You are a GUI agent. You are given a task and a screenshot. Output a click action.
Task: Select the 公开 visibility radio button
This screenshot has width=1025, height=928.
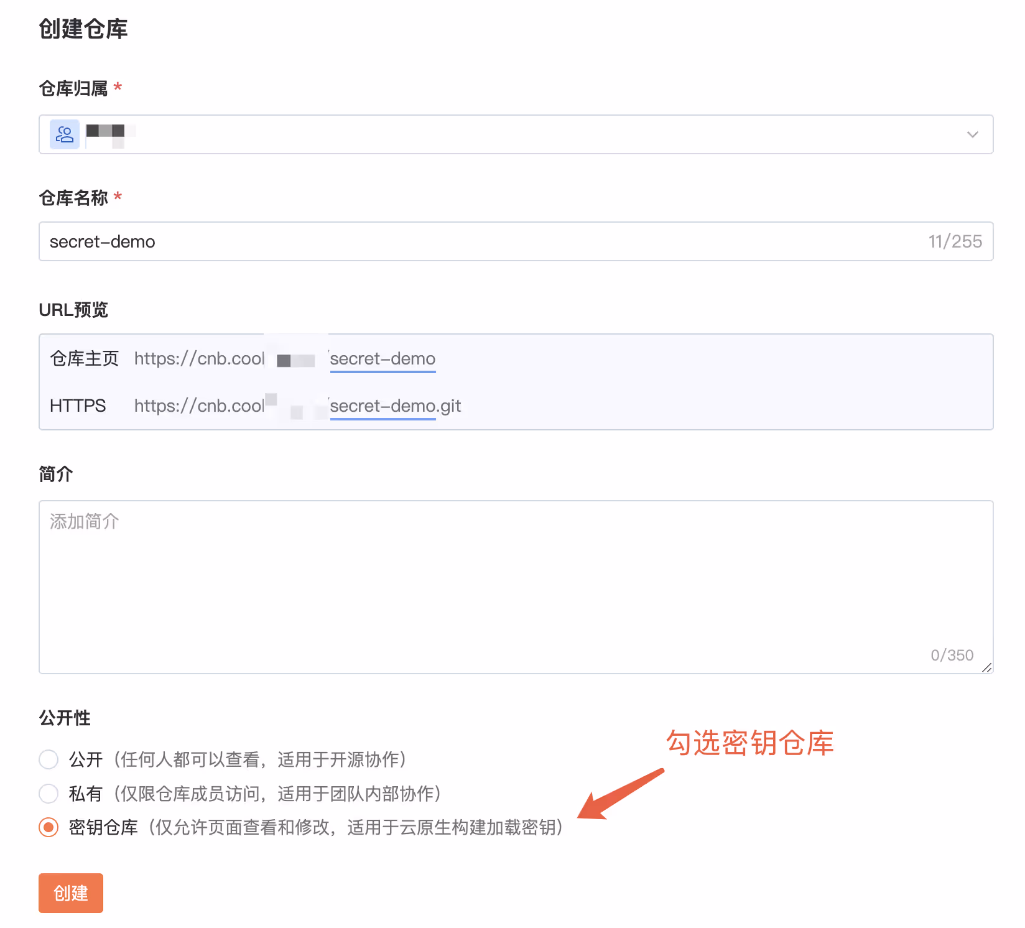(x=49, y=759)
